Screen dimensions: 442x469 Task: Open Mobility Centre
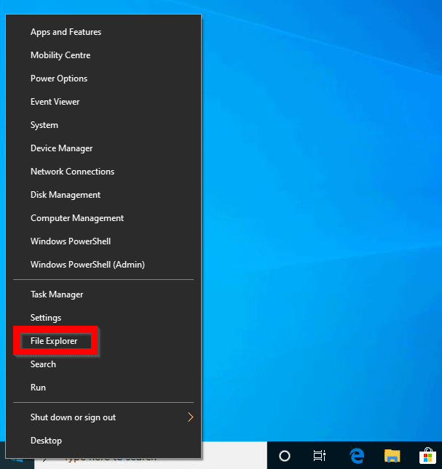point(103,55)
